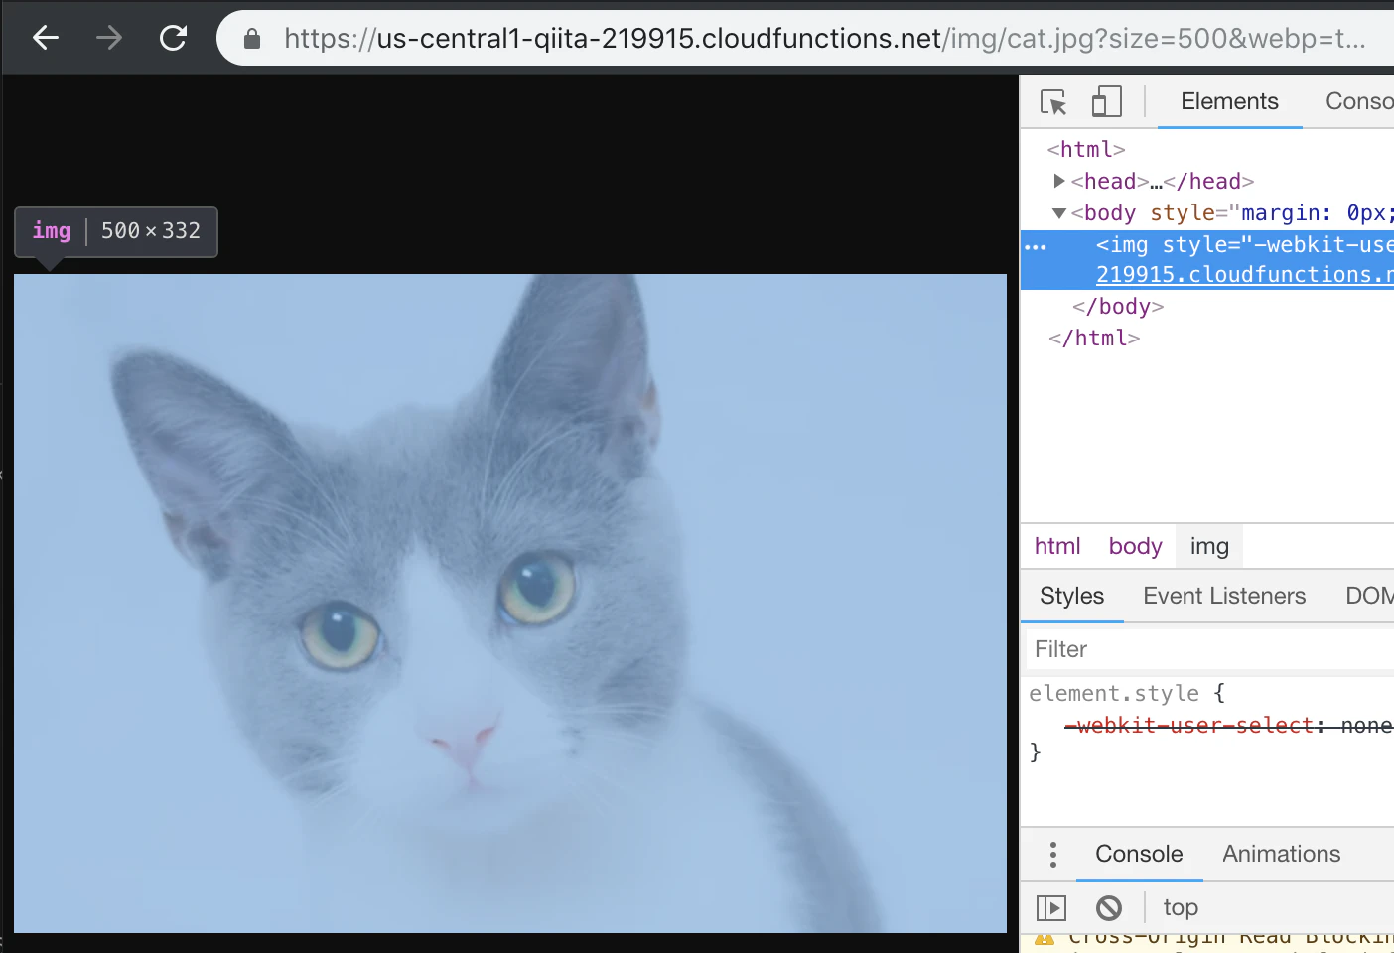Click the img breadcrumb
Viewport: 1394px width, 953px height.
tap(1209, 546)
